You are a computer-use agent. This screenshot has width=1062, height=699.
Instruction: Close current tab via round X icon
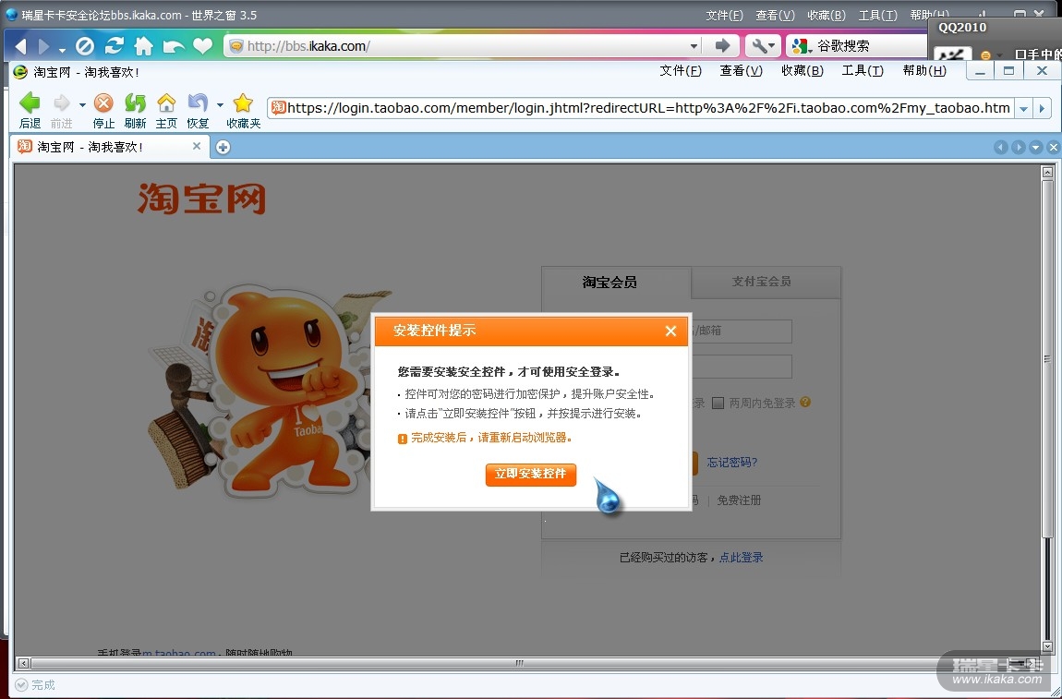pyautogui.click(x=1053, y=147)
